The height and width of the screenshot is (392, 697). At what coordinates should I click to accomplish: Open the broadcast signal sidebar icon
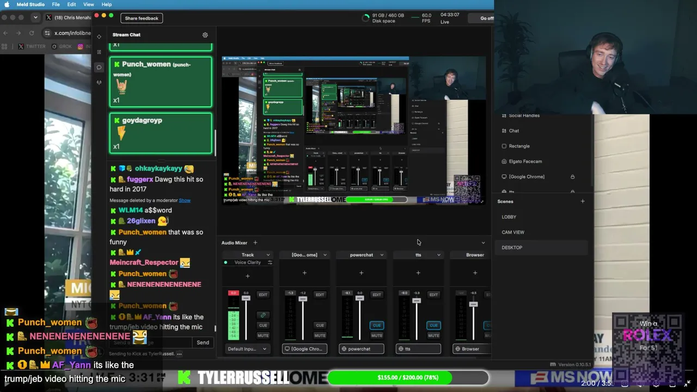pyautogui.click(x=99, y=82)
